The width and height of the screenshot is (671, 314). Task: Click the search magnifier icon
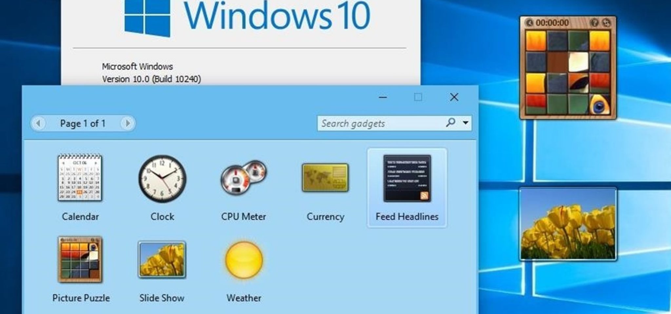(x=451, y=123)
